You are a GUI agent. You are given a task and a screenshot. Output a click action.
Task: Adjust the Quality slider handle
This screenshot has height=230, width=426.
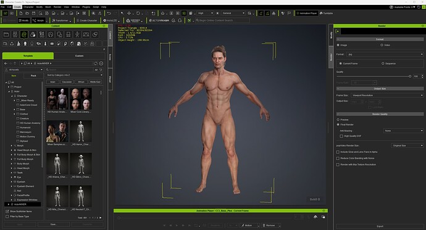point(410,76)
